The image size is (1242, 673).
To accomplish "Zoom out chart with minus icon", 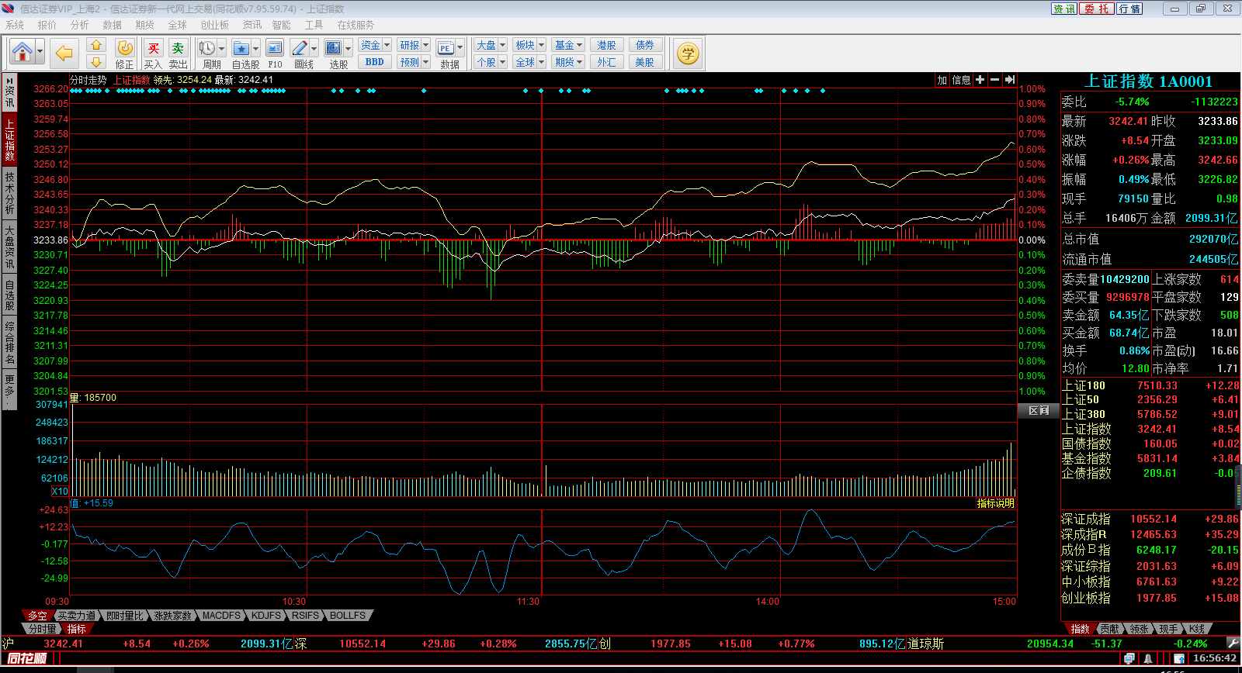I will (x=994, y=80).
